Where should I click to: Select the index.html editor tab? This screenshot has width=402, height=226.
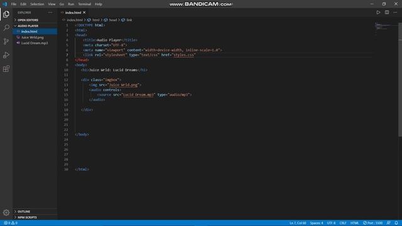[x=73, y=13]
